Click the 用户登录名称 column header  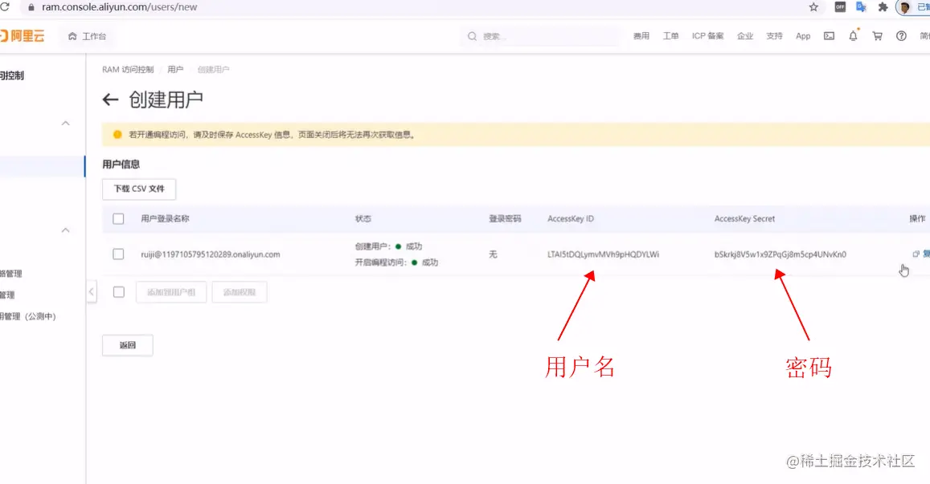[165, 218]
